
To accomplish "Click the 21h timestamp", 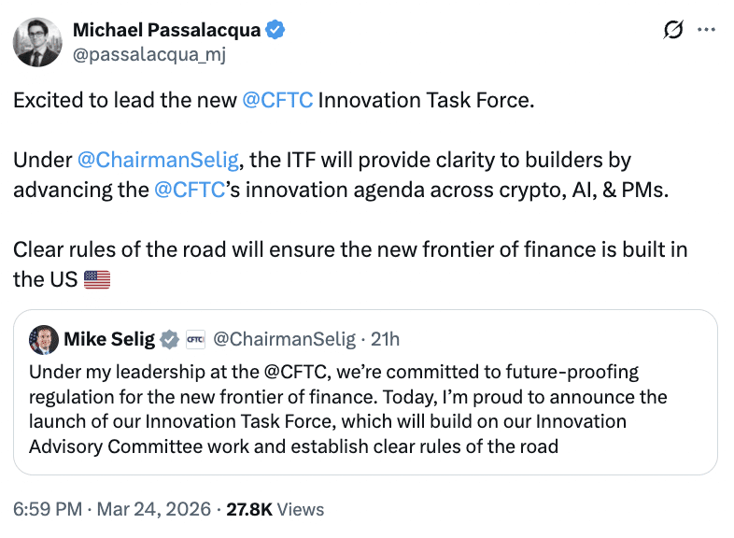I will (x=385, y=338).
